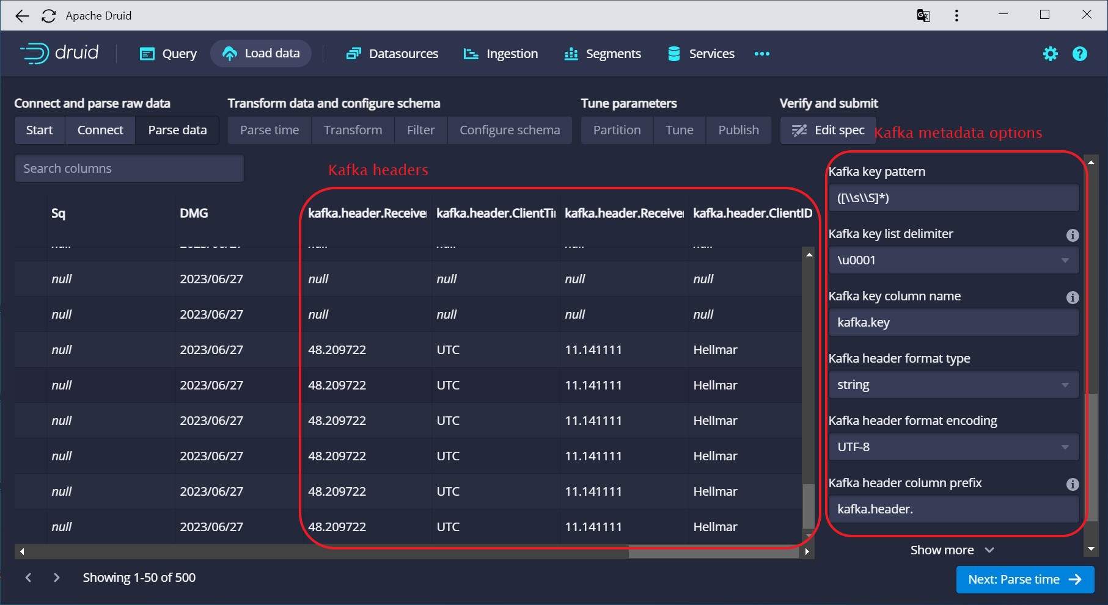The image size is (1108, 605).
Task: Switch to the Transform step
Action: click(x=352, y=130)
